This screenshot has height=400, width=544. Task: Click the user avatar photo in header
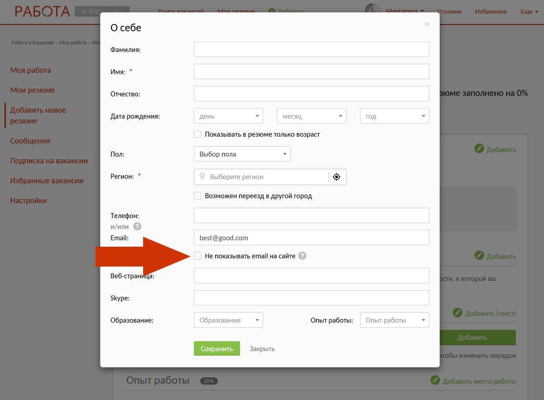click(372, 11)
